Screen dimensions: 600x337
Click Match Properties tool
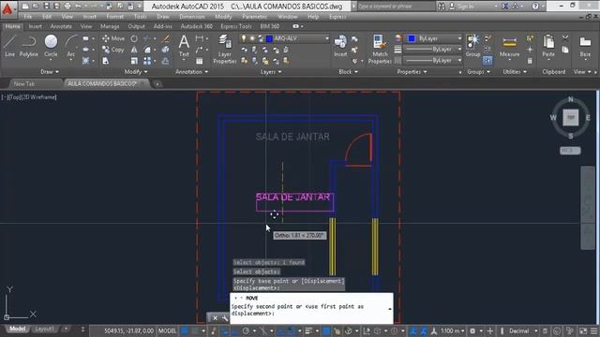click(x=379, y=49)
